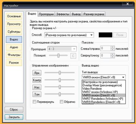Screen dimensions: 136x124
Task: Switch to the Эффекты tab
Action: (x=63, y=14)
